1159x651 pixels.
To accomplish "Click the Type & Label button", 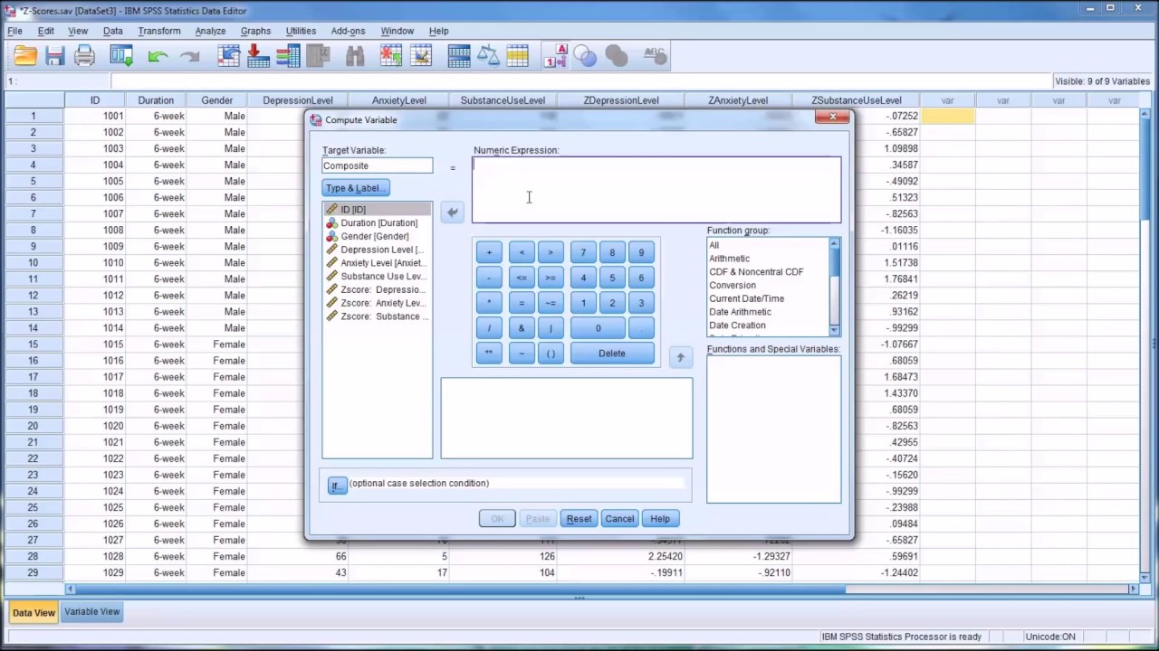I will (x=356, y=188).
